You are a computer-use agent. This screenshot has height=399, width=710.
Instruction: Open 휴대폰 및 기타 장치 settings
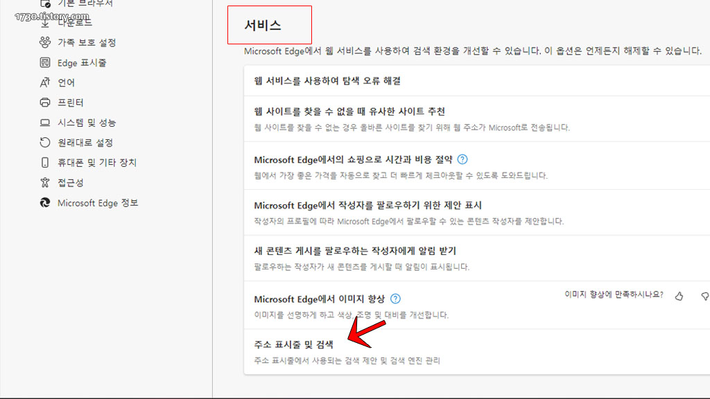(97, 162)
